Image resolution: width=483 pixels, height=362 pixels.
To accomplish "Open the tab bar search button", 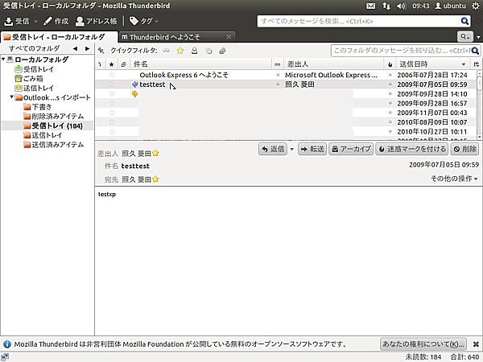I will [464, 37].
